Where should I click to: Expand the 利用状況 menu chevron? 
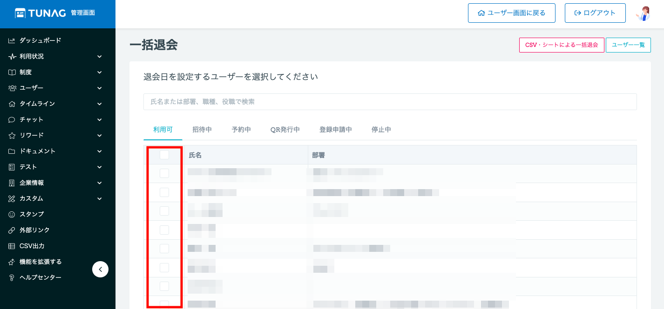[x=99, y=56]
